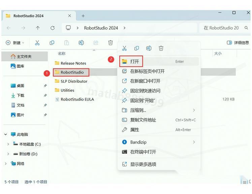Go forward with the right arrow
Image resolution: width=252 pixels, height=194 pixels.
point(23,28)
